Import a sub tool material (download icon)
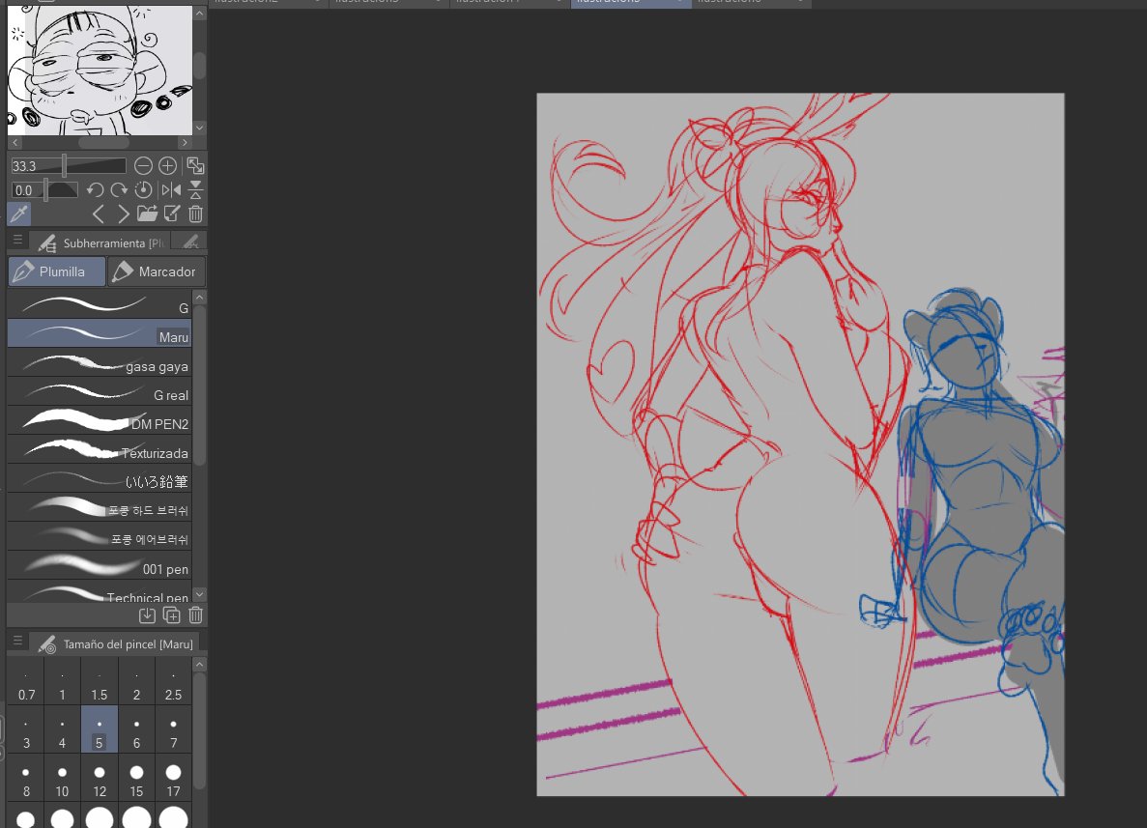Screen dimensions: 1147x828 tap(147, 615)
